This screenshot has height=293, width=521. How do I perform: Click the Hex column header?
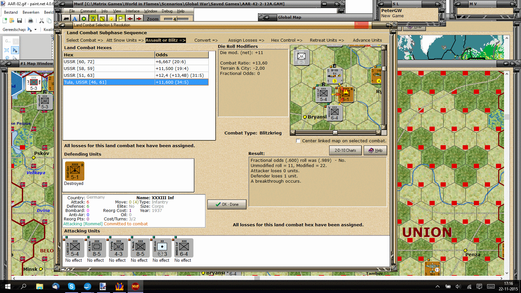coord(109,55)
